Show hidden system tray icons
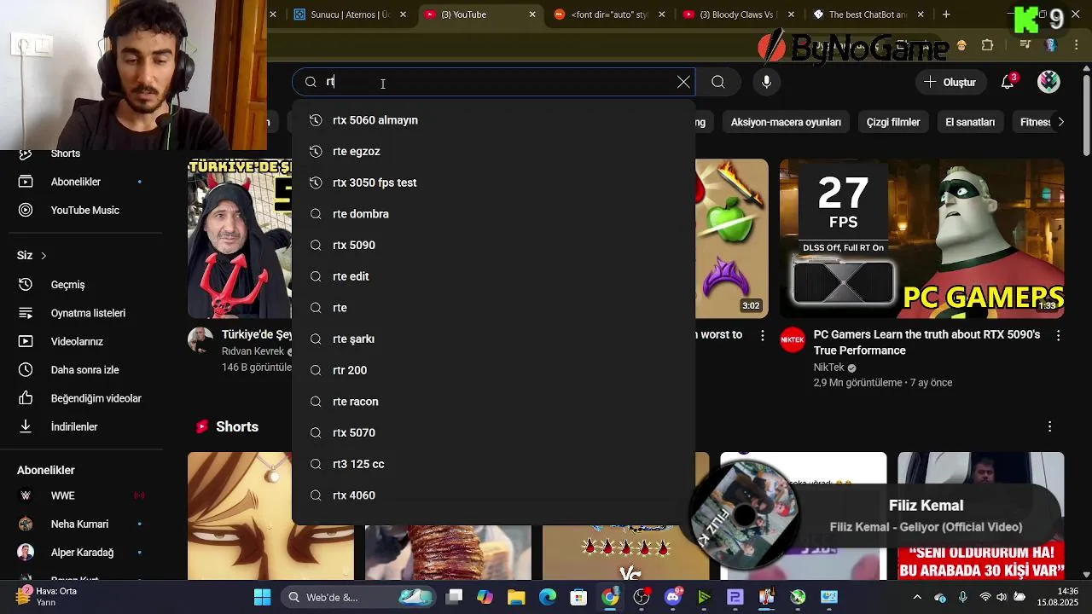Viewport: 1092px width, 614px height. [917, 597]
